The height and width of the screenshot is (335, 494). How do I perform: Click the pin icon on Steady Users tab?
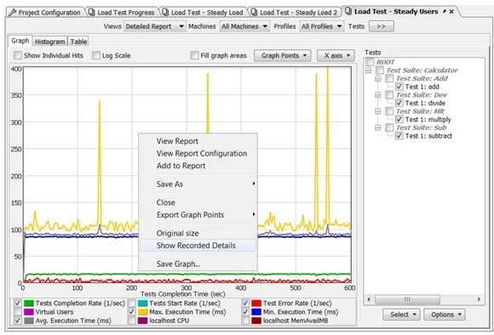(x=445, y=12)
